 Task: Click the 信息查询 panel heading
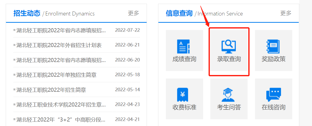[179, 13]
